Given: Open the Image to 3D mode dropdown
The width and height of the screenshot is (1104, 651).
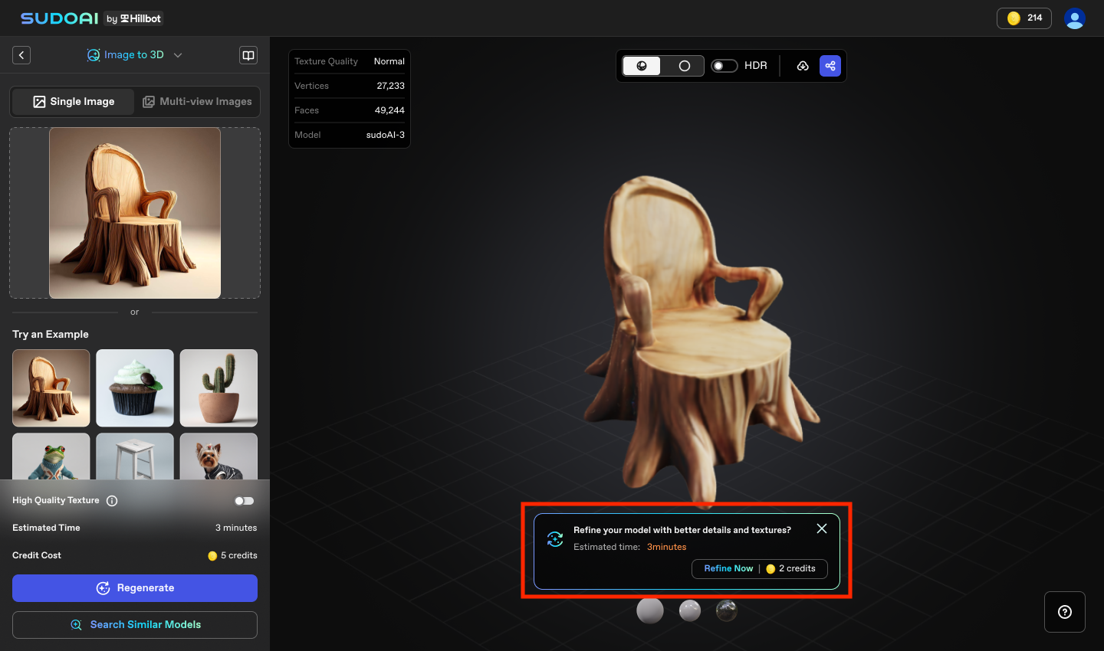Looking at the screenshot, I should [x=134, y=55].
